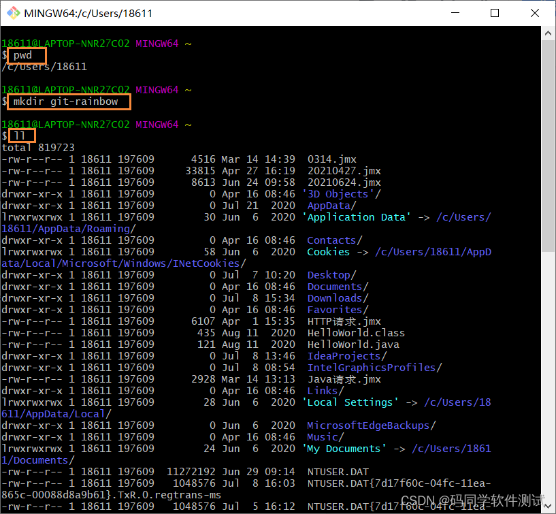The height and width of the screenshot is (514, 556).
Task: Click the 'total 819723' line
Action: [38, 148]
